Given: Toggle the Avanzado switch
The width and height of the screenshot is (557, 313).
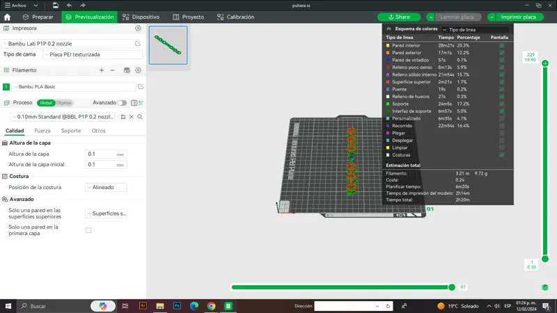Looking at the screenshot, I should coord(122,103).
